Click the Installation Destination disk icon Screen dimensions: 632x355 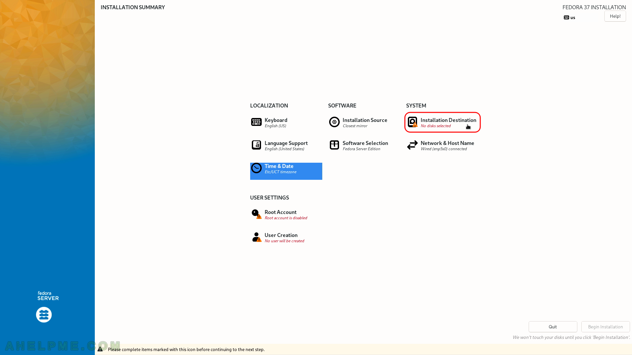[412, 122]
